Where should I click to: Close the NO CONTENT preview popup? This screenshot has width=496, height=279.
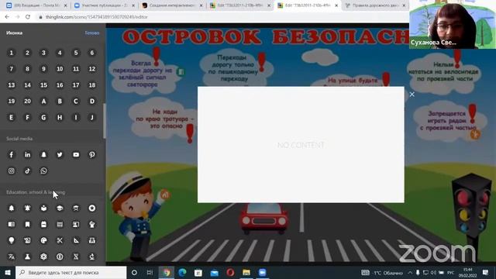click(412, 95)
